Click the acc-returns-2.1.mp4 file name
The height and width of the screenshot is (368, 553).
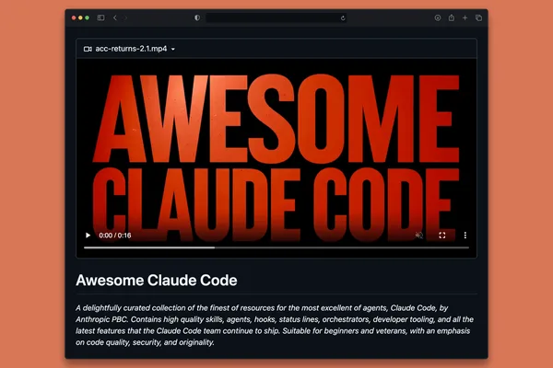(x=131, y=49)
